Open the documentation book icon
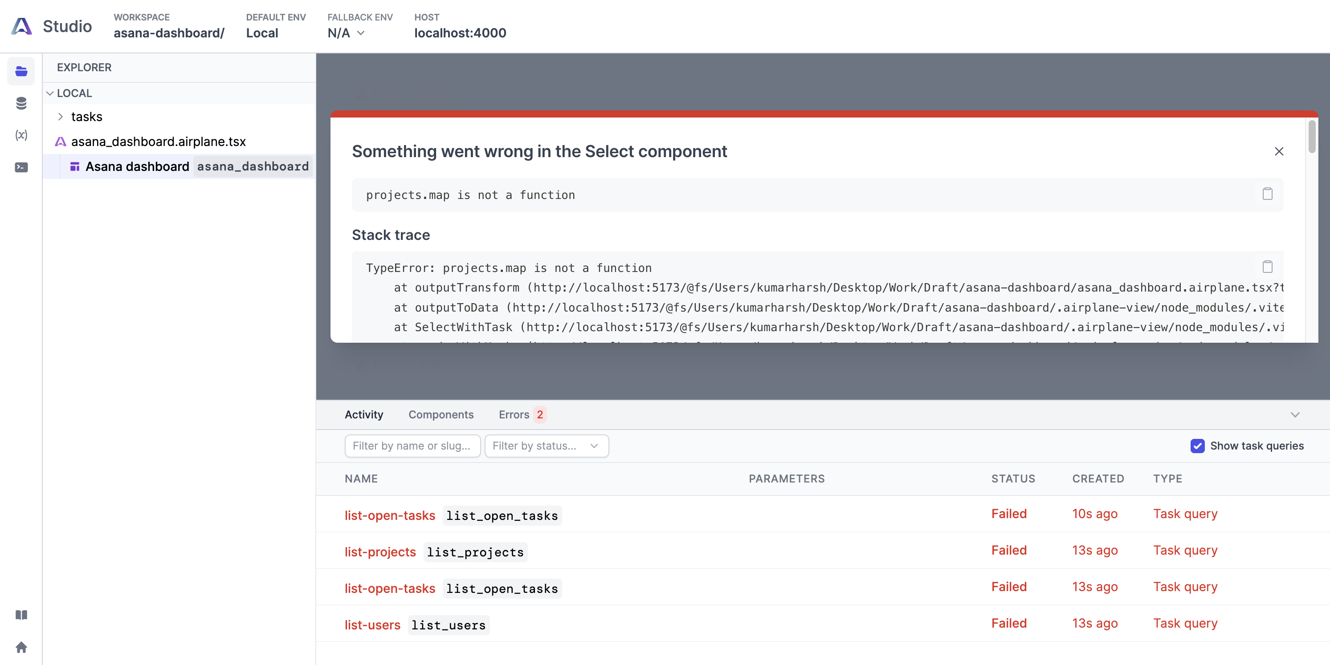Viewport: 1330px width, 665px height. (x=21, y=615)
